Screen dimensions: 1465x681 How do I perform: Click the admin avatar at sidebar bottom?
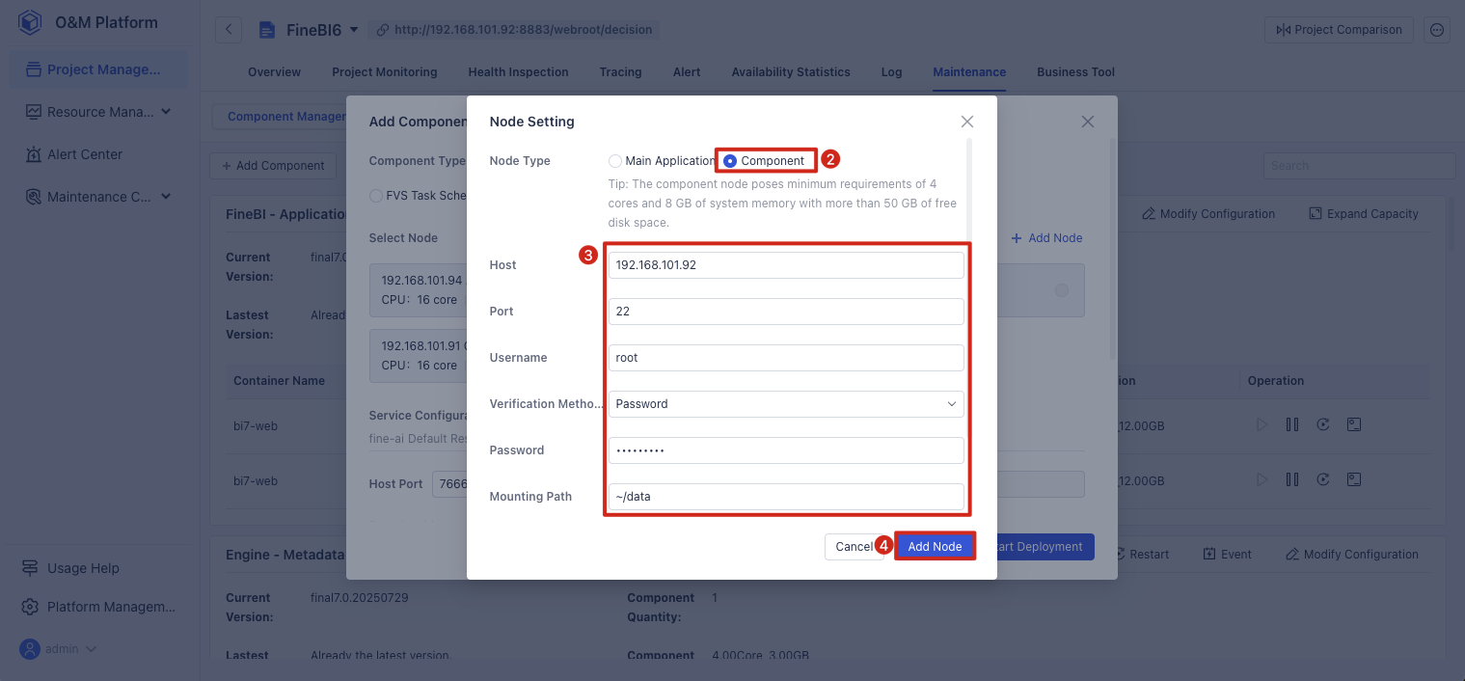tap(30, 648)
